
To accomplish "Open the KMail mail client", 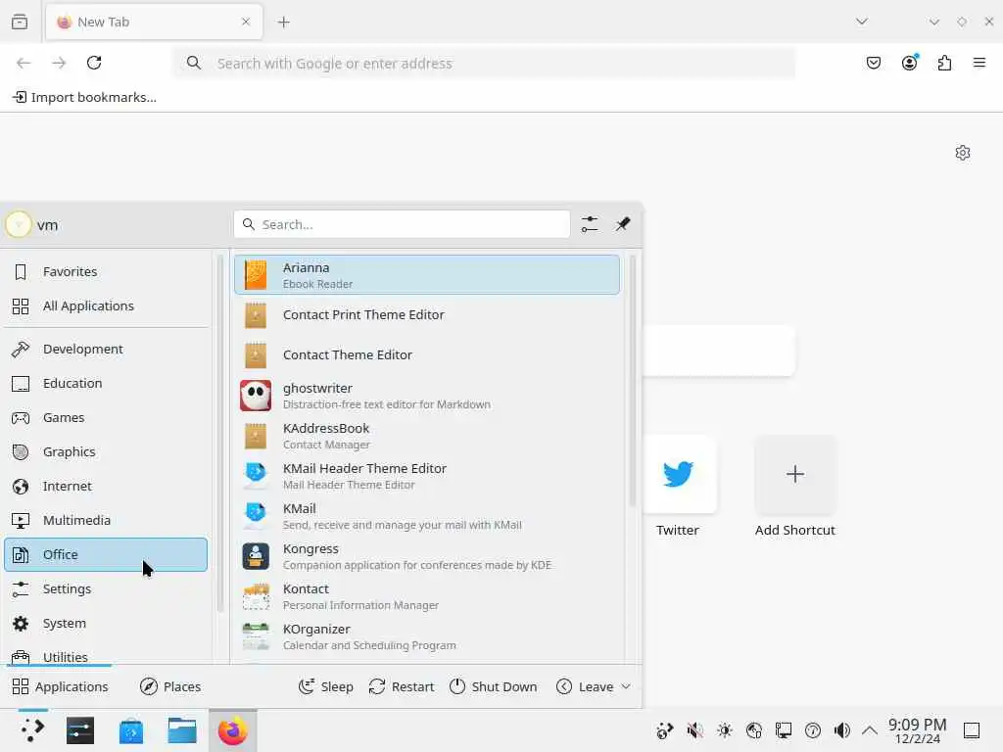I will coord(427,516).
